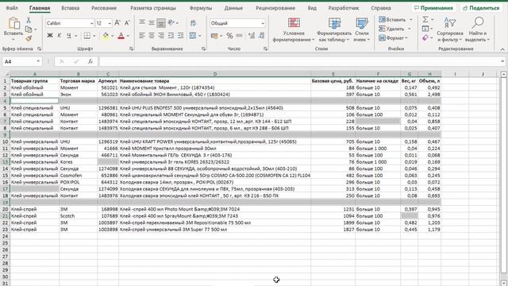Image resolution: width=508 pixels, height=286 pixels.
Task: Click the text orientation icon
Action: (x=171, y=23)
